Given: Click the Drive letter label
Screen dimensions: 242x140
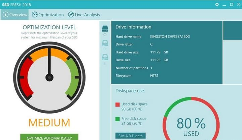Looking at the screenshot, I should 124,44.
